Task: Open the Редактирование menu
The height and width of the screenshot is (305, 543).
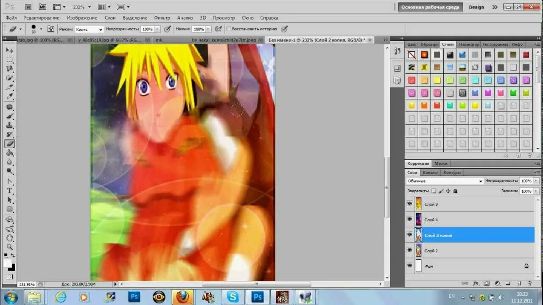Action: tap(41, 18)
